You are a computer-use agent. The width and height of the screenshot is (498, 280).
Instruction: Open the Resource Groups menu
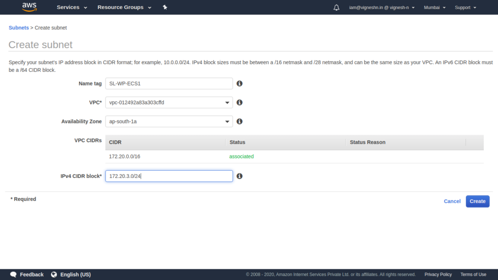124,7
